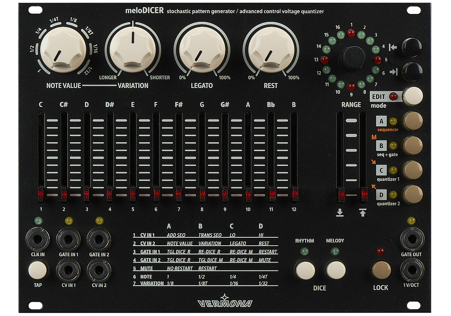451x316 pixels.
Task: Click the "TRANS SEQ" table entry
Action: [210, 235]
